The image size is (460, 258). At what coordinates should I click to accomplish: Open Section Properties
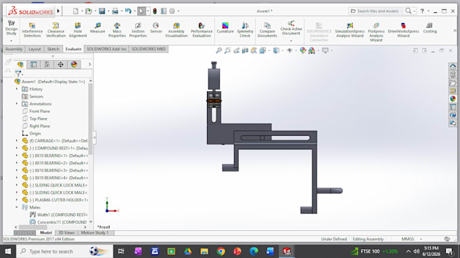pos(138,30)
